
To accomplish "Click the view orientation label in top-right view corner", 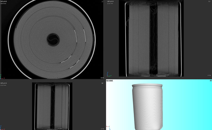I will [x=210, y=1].
